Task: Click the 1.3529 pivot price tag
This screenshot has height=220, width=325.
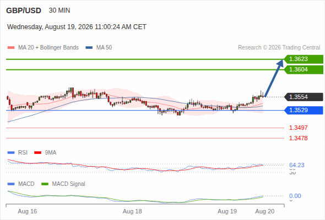Action: pos(304,110)
